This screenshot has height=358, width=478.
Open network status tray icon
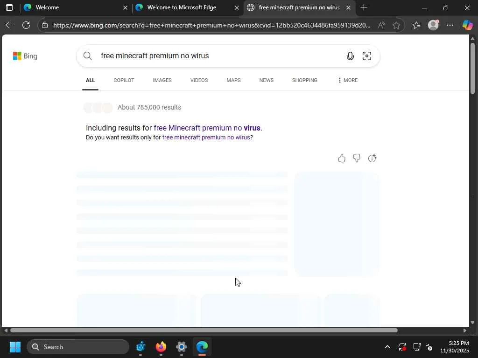[x=417, y=347]
